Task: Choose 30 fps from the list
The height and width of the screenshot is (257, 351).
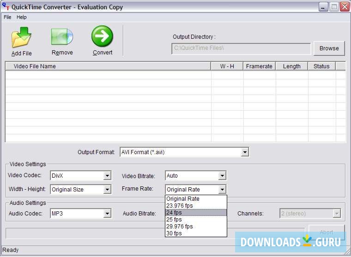Action: point(196,233)
